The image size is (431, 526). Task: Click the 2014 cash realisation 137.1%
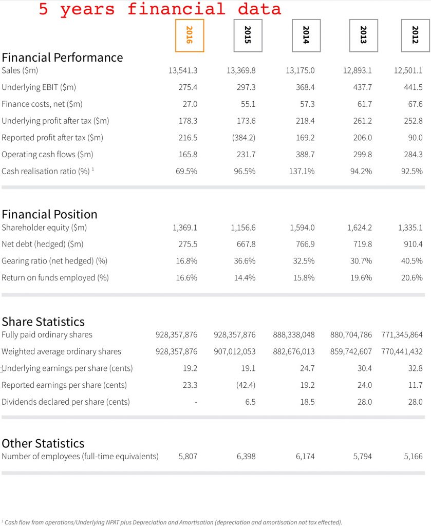(x=302, y=171)
